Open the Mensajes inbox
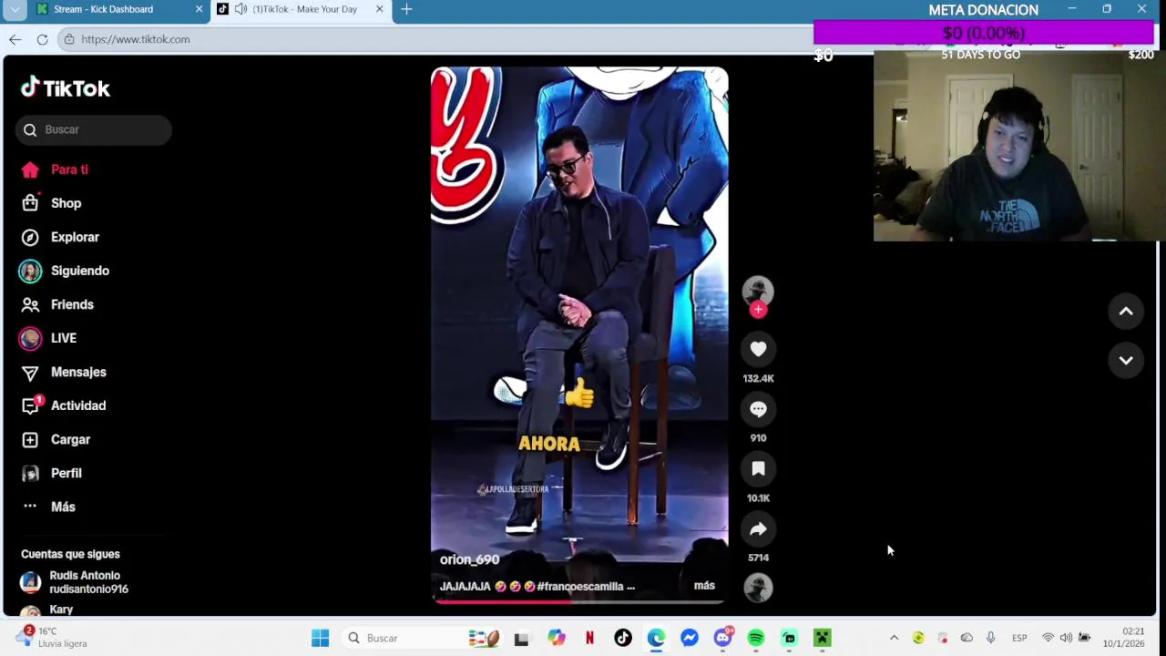Viewport: 1166px width, 656px height. coord(64,372)
